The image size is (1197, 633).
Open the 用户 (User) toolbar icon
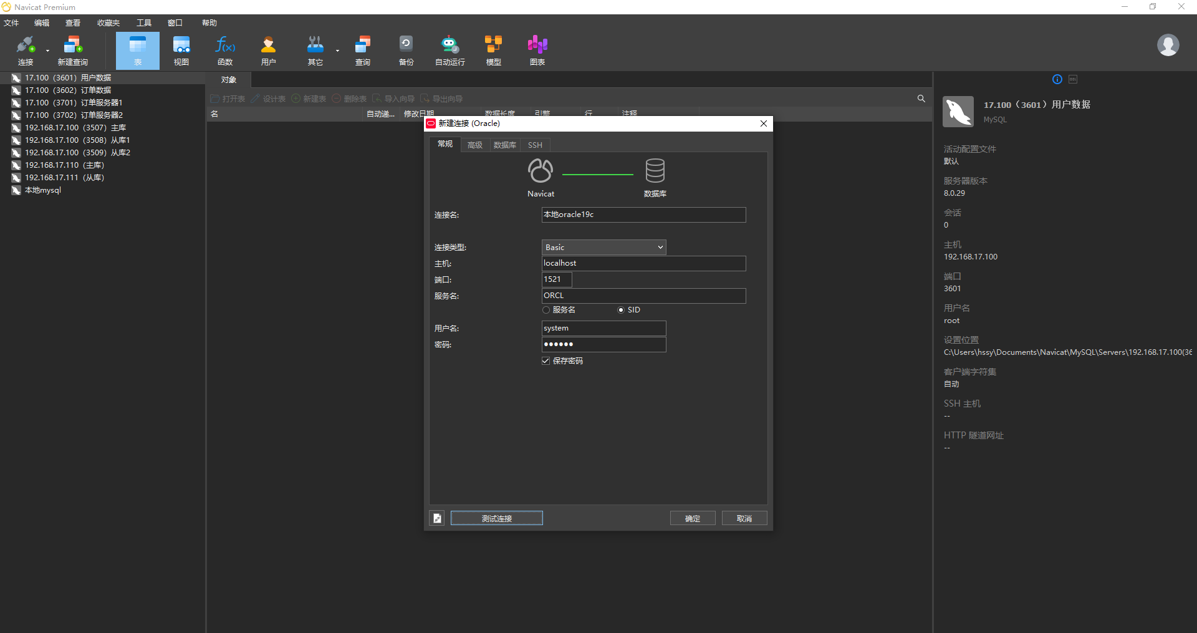click(269, 51)
